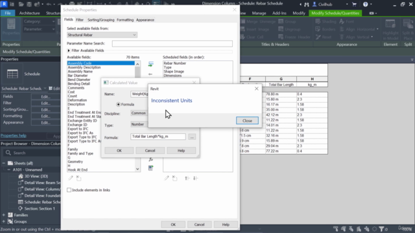Open the File menu in Revit

tap(8, 13)
